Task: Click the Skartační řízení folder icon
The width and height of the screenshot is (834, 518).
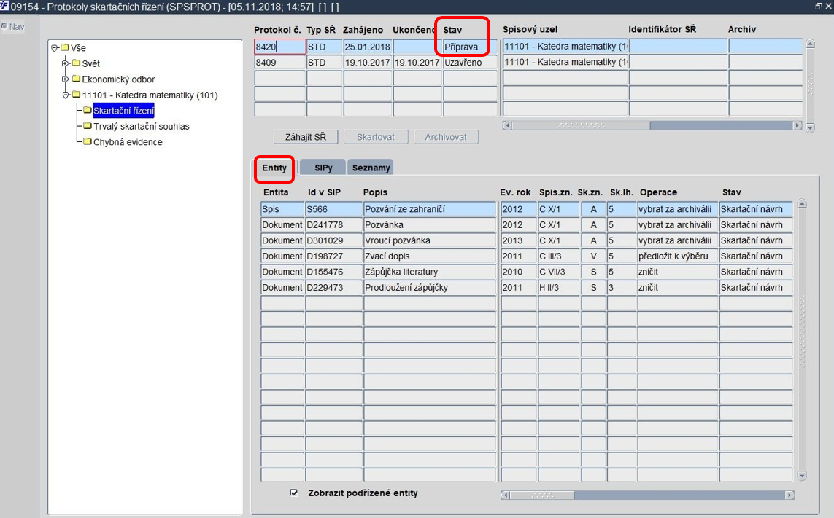Action: 88,110
